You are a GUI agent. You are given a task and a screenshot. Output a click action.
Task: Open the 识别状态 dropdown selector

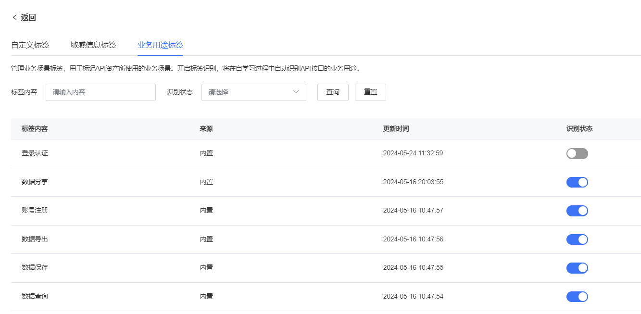point(253,92)
